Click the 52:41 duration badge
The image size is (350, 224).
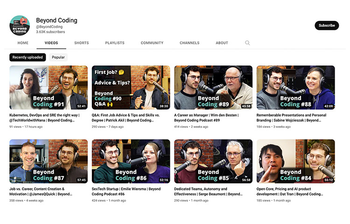[x=81, y=106]
